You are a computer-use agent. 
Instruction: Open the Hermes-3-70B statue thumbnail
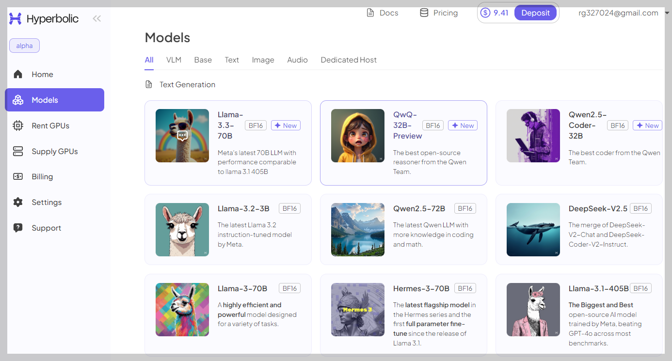click(x=358, y=310)
